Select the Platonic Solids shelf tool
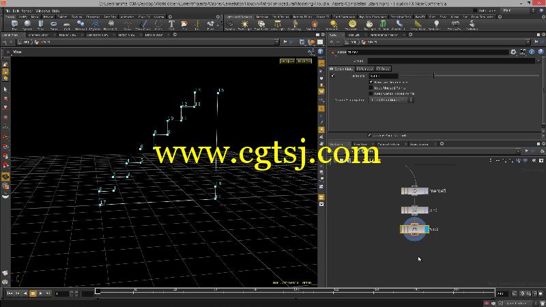The image size is (546, 307). pyautogui.click(x=111, y=24)
